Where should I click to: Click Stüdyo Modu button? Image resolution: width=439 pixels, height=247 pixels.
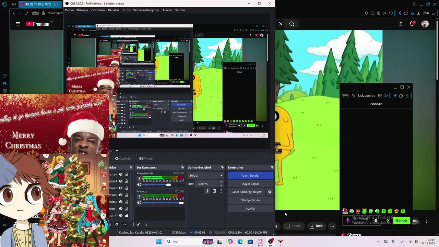coord(250,200)
